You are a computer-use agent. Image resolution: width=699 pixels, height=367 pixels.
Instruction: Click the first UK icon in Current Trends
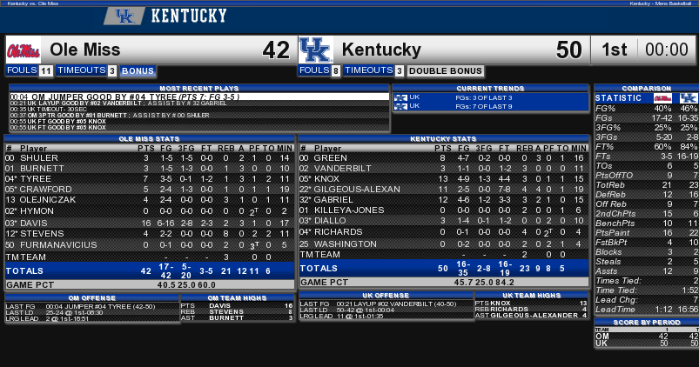(400, 97)
